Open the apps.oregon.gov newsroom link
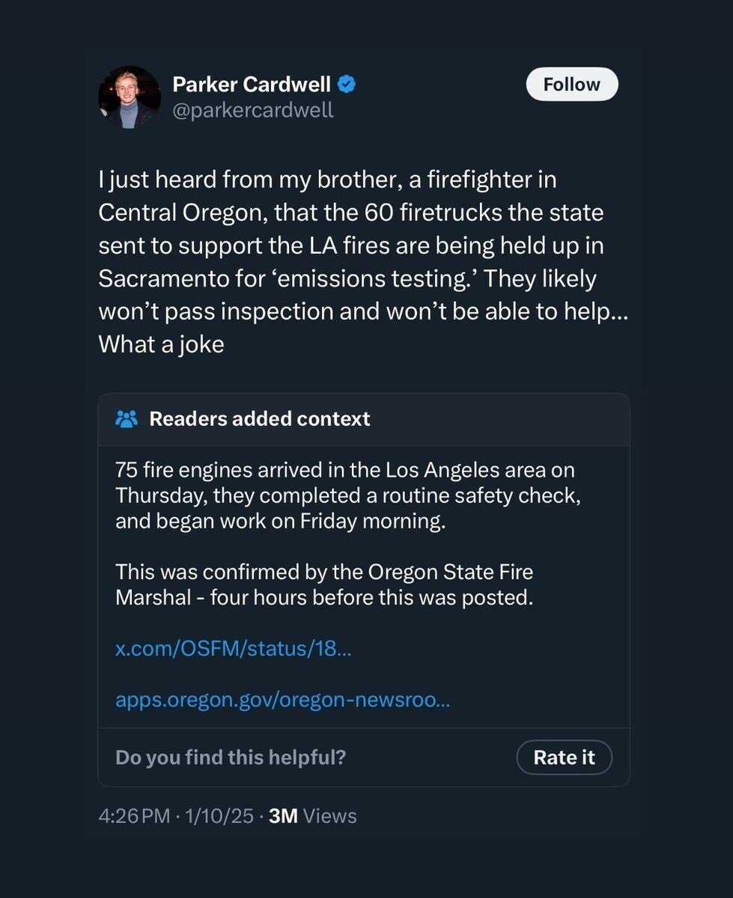733x898 pixels. [282, 700]
